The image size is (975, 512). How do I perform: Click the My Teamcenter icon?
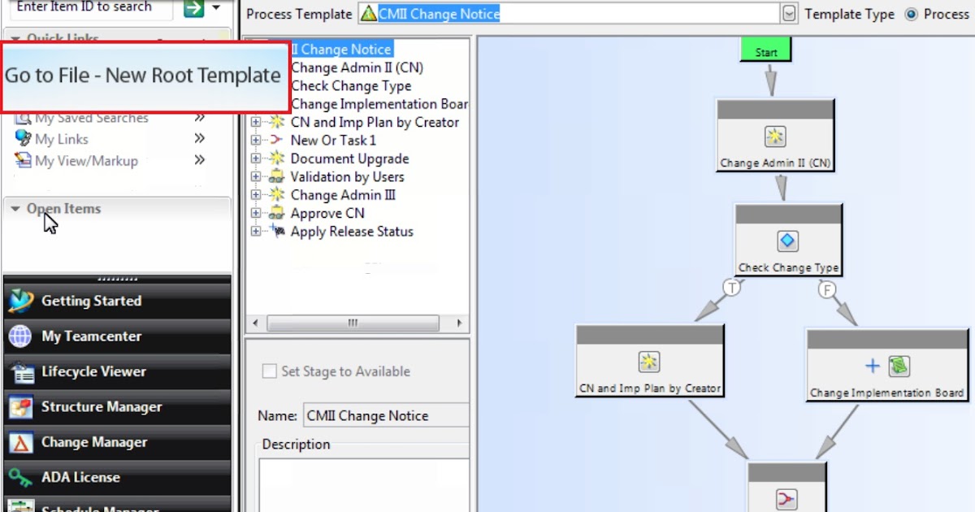click(x=20, y=336)
